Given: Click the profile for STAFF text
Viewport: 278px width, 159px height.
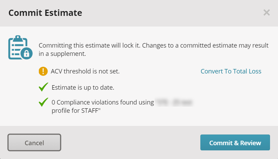Looking at the screenshot, I should pyautogui.click(x=76, y=111).
